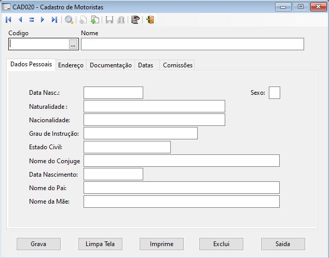The image size is (329, 258).
Task: Switch to the Endereço tab
Action: 71,65
